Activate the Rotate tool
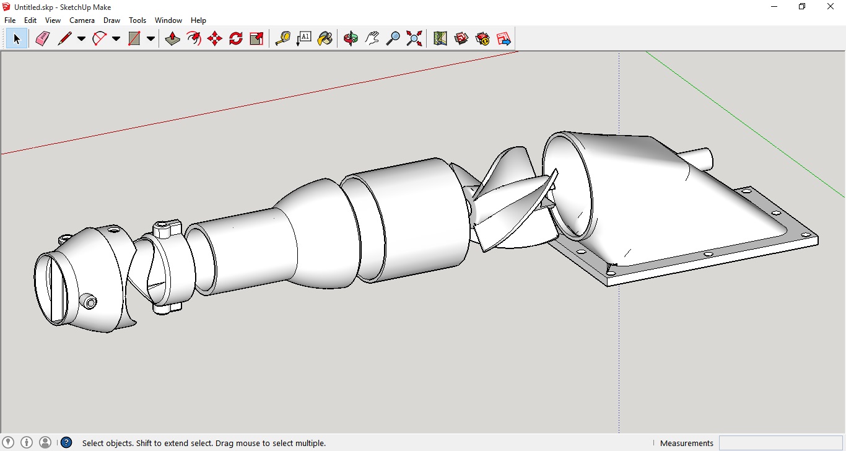Image resolution: width=846 pixels, height=451 pixels. click(236, 39)
